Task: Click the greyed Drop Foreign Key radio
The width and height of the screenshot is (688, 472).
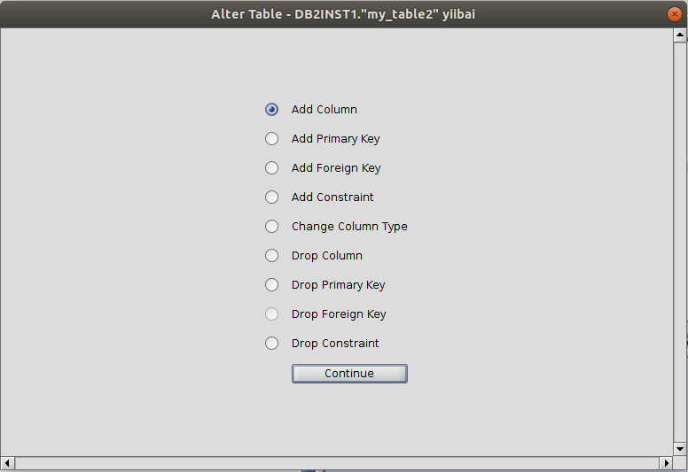Action: [272, 314]
